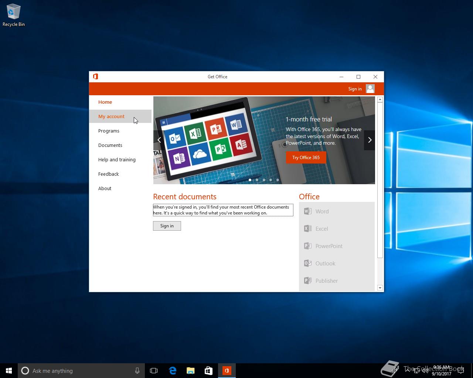Open the Action Center notifications icon
This screenshot has width=473, height=378.
(x=461, y=371)
